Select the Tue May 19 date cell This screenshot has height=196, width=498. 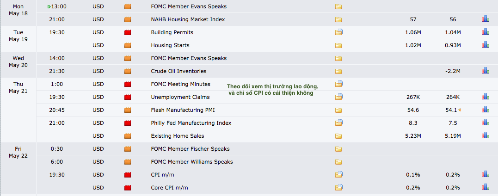tap(18, 36)
